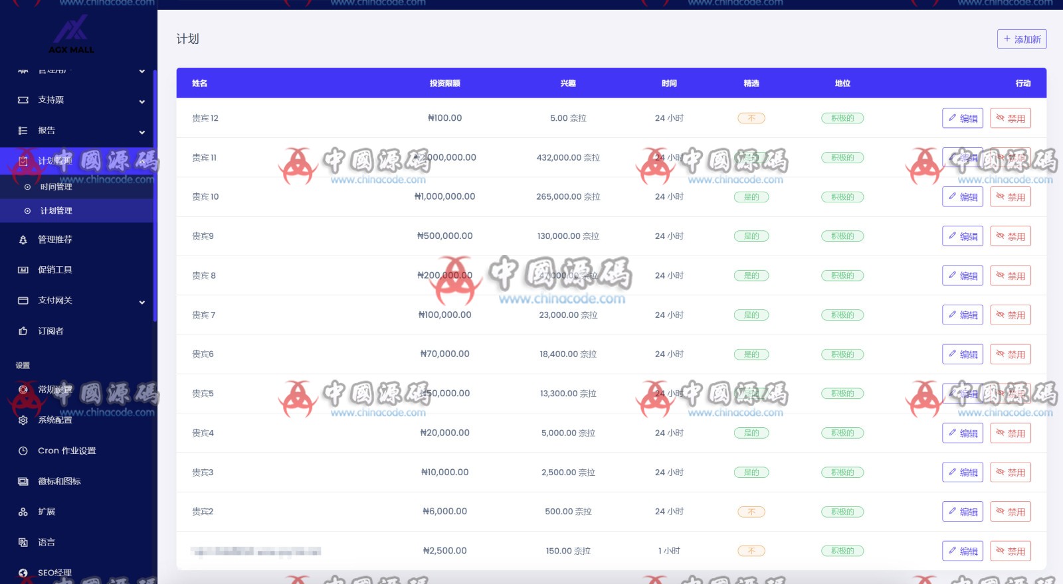Viewport: 1063px width, 584px height.
Task: Open 扩展 in sidebar
Action: click(76, 512)
